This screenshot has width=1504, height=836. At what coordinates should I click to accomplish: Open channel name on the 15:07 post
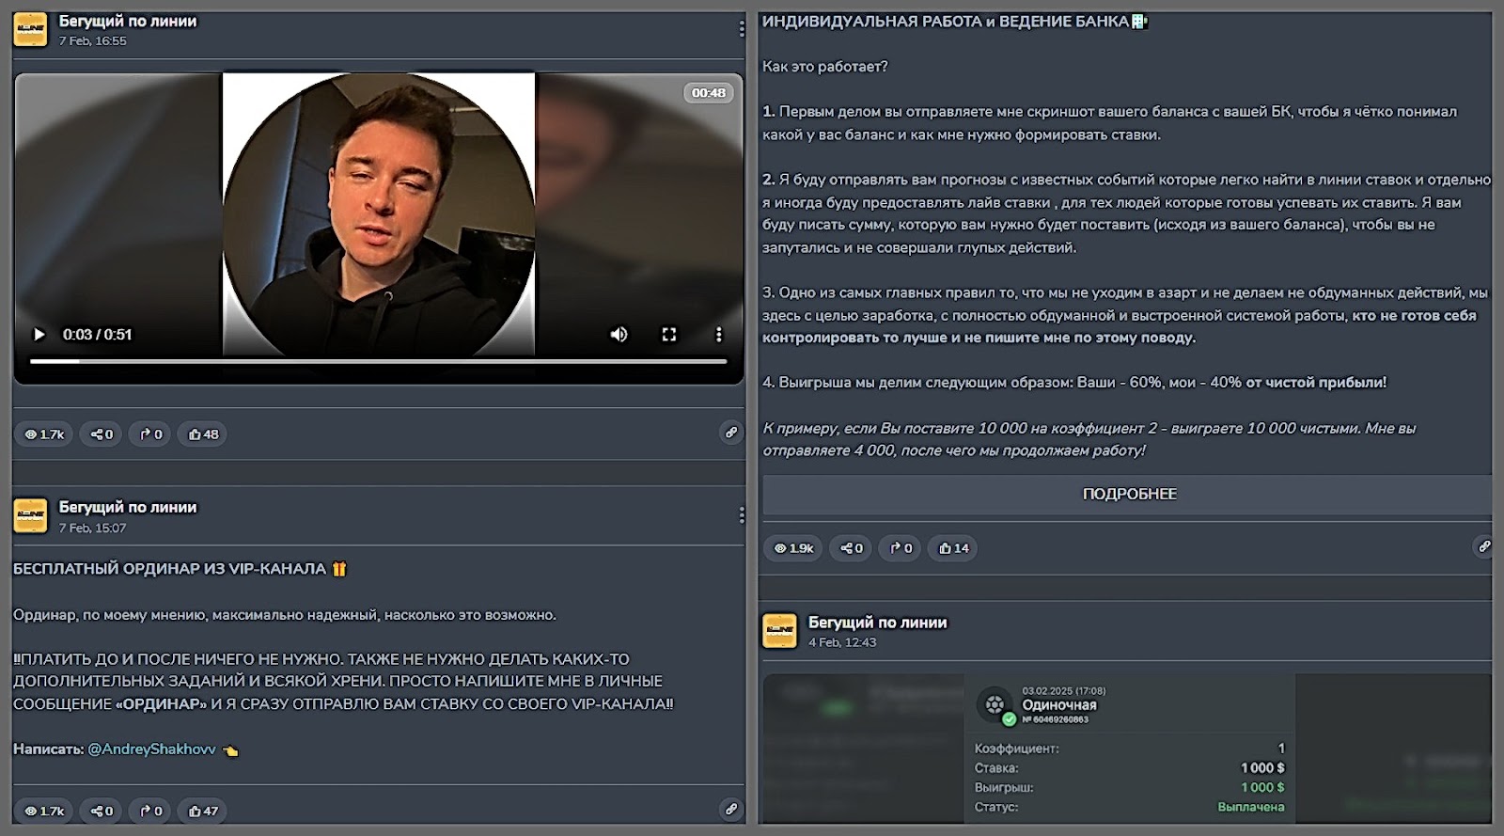click(x=128, y=507)
